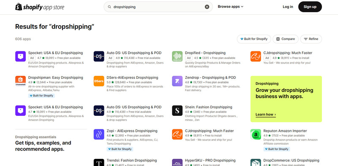The height and width of the screenshot is (166, 338).
Task: Open Zopi - AliExpress Dropshipping title
Action: [132, 131]
